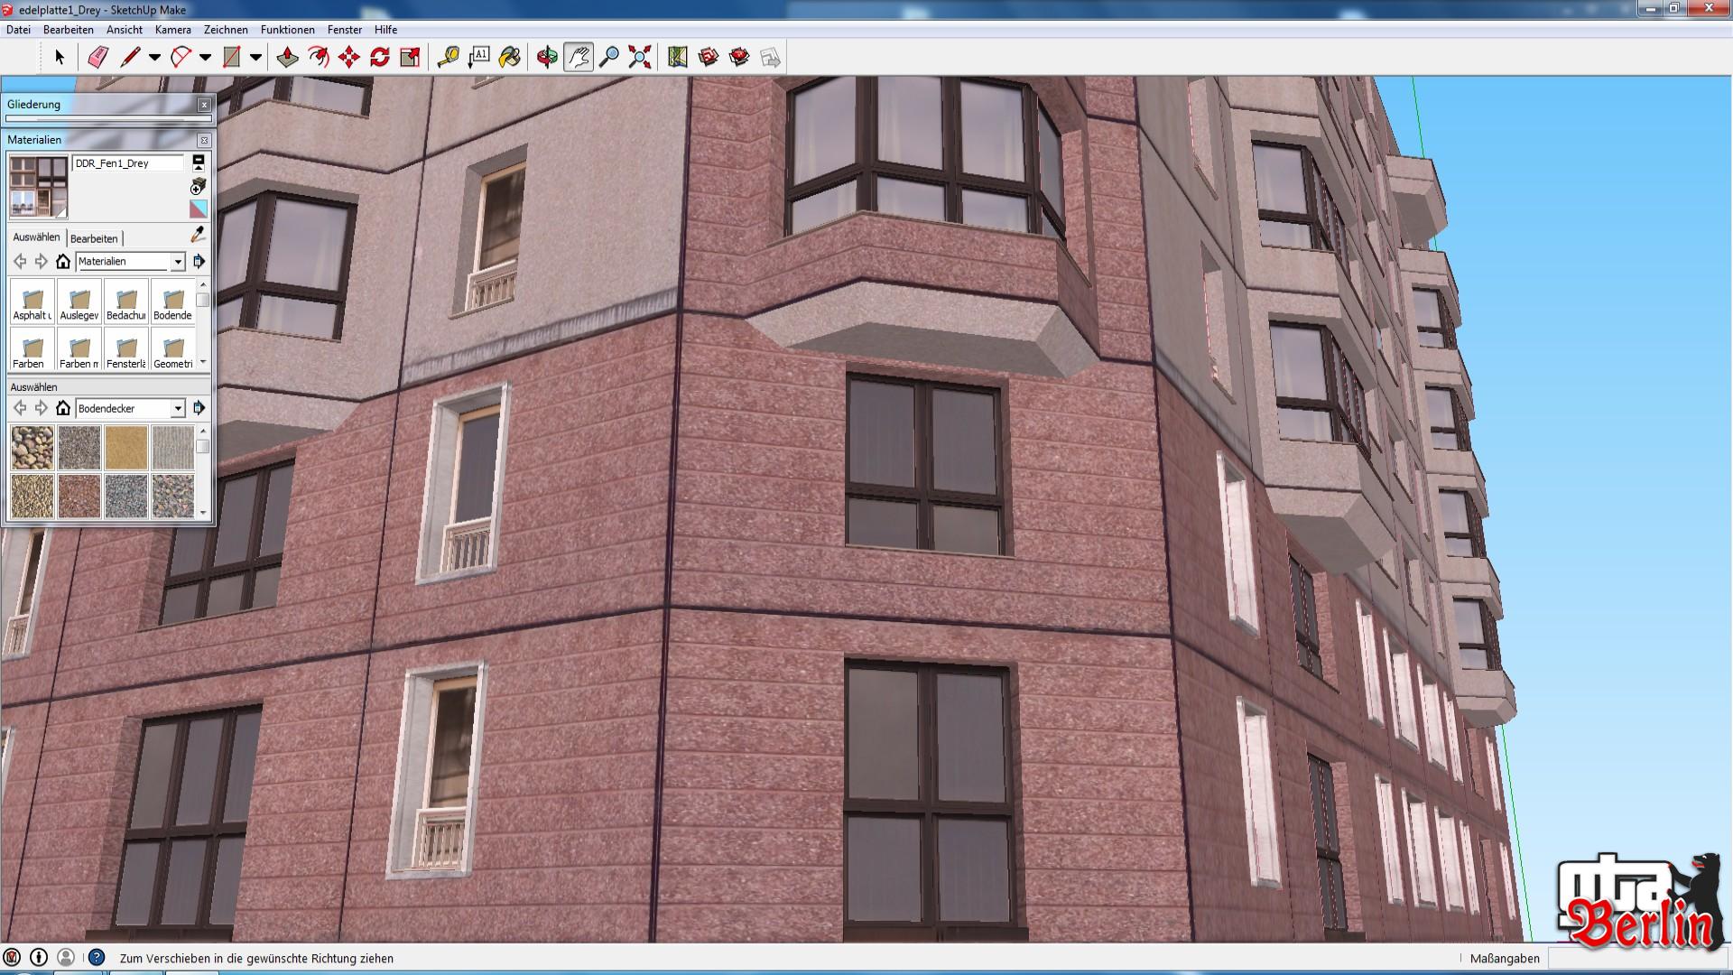This screenshot has width=1733, height=975.
Task: Click create material icon in Materialien panel
Action: [x=199, y=186]
